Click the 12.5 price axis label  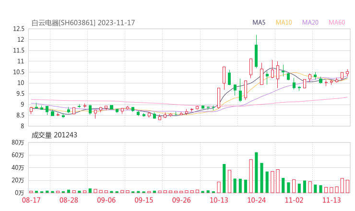click(19, 29)
